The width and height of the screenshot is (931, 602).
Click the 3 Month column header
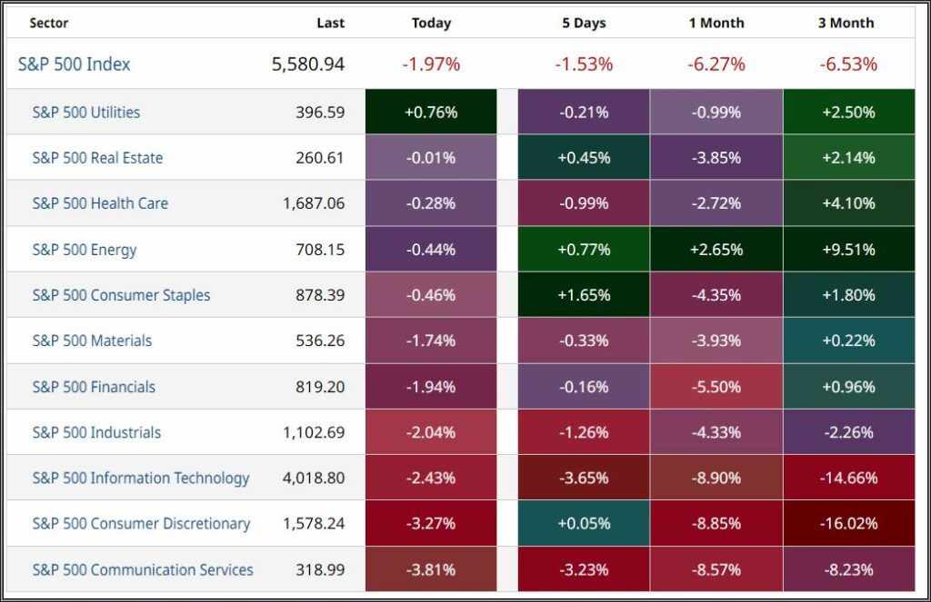[x=846, y=24]
